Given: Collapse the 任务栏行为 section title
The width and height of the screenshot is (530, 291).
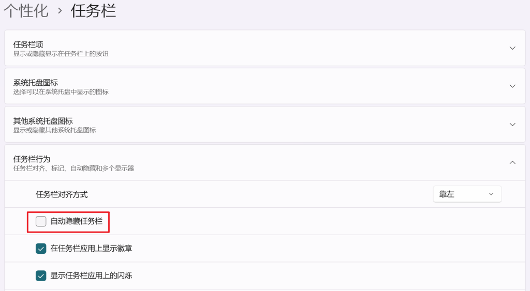Looking at the screenshot, I should click(x=32, y=159).
